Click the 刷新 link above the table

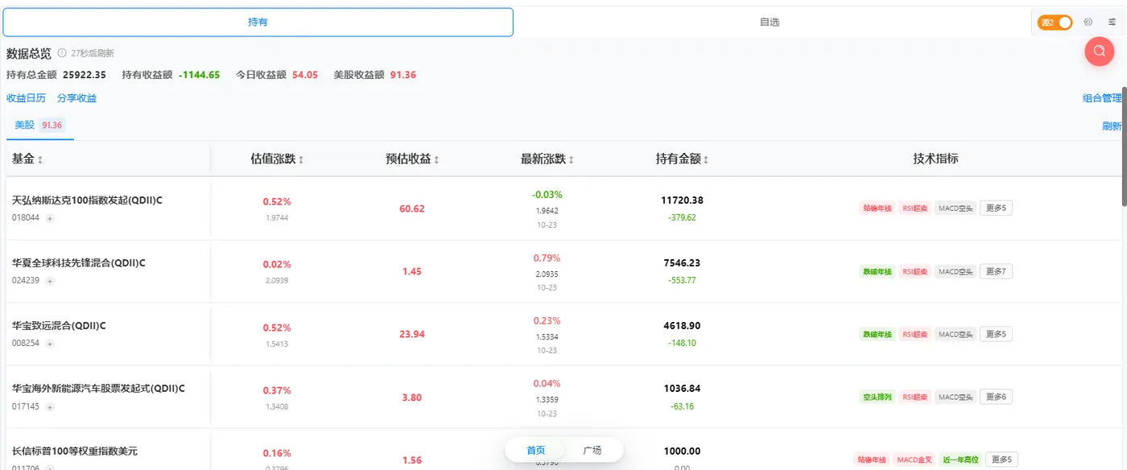(1112, 126)
